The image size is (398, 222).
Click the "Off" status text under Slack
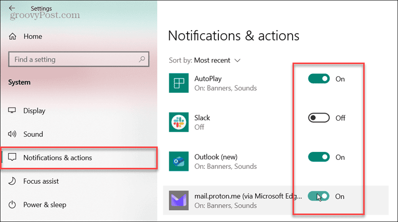pos(199,127)
